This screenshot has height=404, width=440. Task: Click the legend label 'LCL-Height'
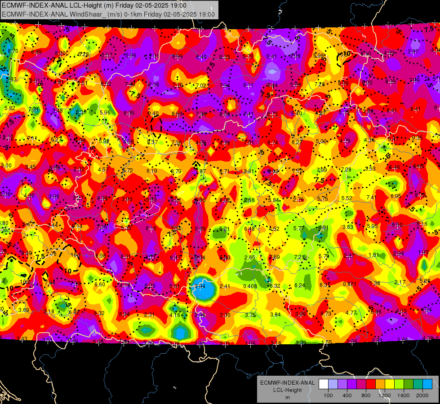tap(287, 390)
